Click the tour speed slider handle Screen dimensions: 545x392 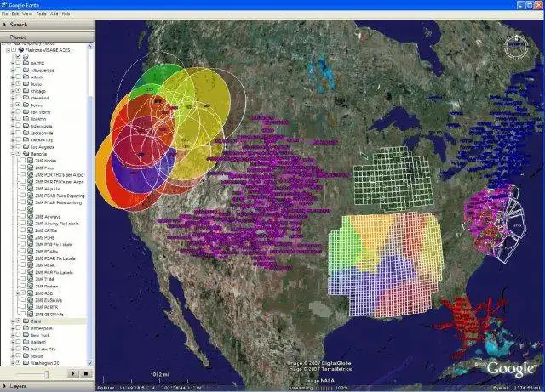click(x=46, y=374)
